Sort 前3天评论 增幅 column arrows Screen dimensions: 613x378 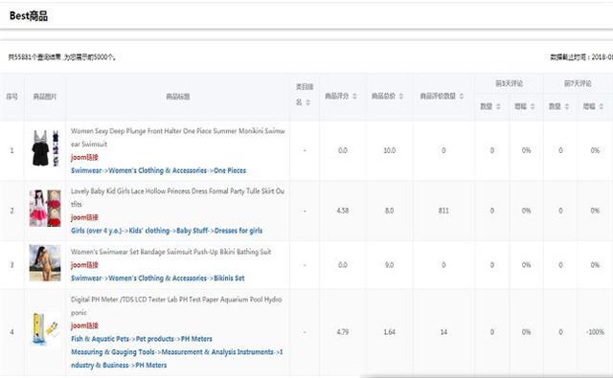pos(533,106)
